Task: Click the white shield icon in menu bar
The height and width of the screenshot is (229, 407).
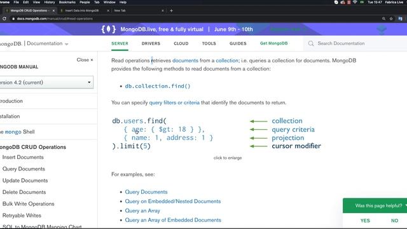Action: [x=336, y=2]
